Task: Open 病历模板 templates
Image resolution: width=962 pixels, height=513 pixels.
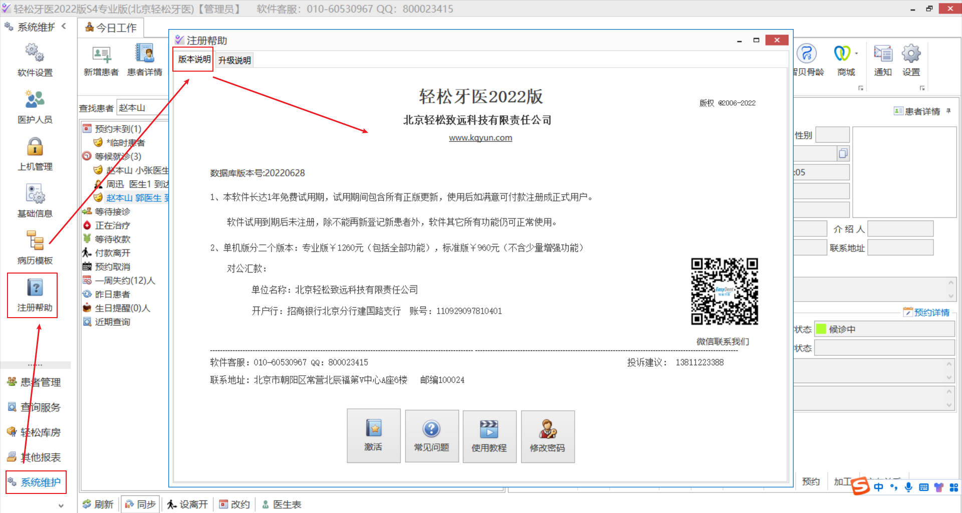Action: point(35,248)
